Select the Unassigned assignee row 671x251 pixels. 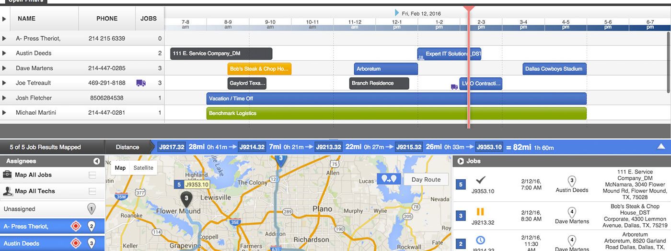point(52,209)
